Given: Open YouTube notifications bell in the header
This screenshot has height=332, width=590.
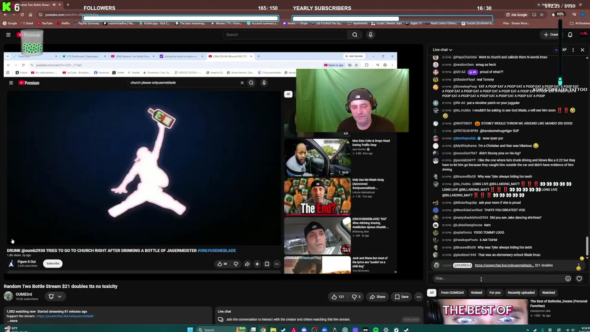Looking at the screenshot, I should tap(570, 35).
